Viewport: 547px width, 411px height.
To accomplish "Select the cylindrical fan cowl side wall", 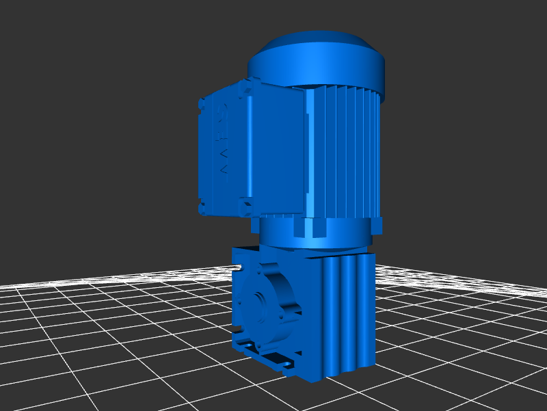I will [321, 68].
